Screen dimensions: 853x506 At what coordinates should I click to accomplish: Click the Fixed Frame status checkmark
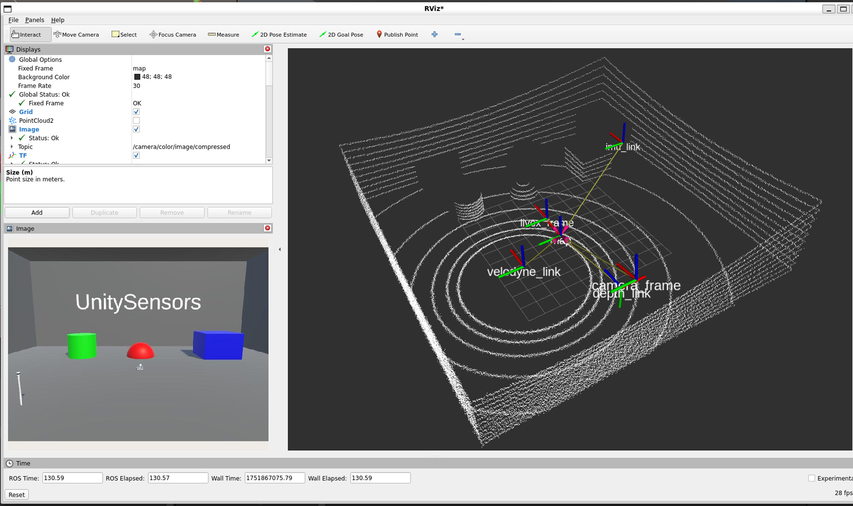(22, 103)
